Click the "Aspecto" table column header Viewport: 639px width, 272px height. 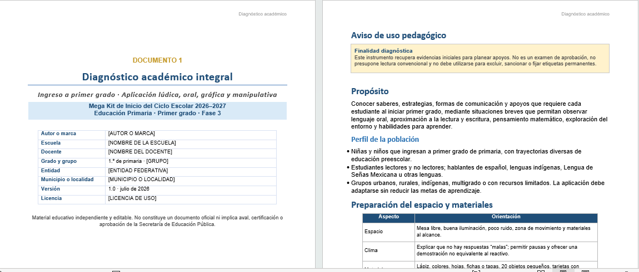click(x=388, y=217)
